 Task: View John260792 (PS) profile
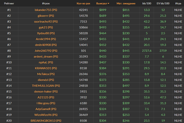coord(46,51)
